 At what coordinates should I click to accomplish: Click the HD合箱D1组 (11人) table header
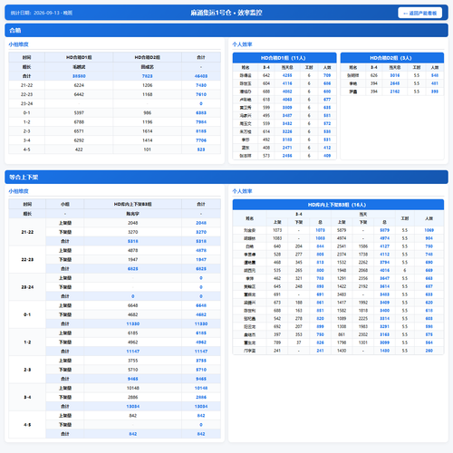(x=284, y=58)
